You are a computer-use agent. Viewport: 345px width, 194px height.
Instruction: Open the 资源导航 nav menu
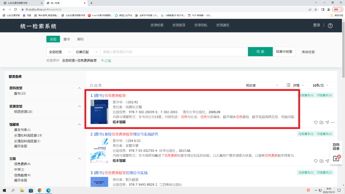click(201, 25)
